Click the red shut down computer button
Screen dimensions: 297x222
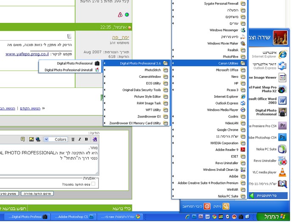(x=207, y=206)
